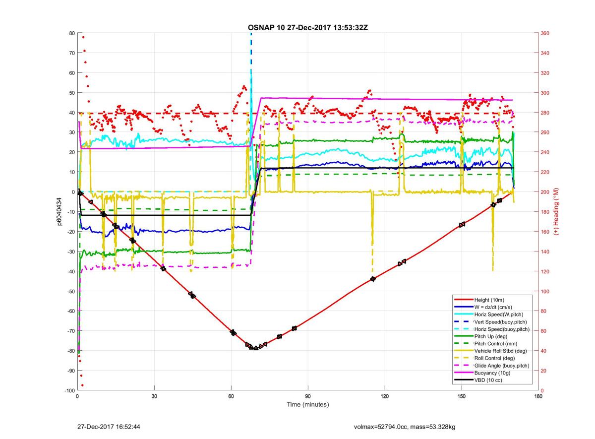Click the footer timestamp "27-Dec-2017 16:52:44"
595x439 pixels.
(108, 427)
